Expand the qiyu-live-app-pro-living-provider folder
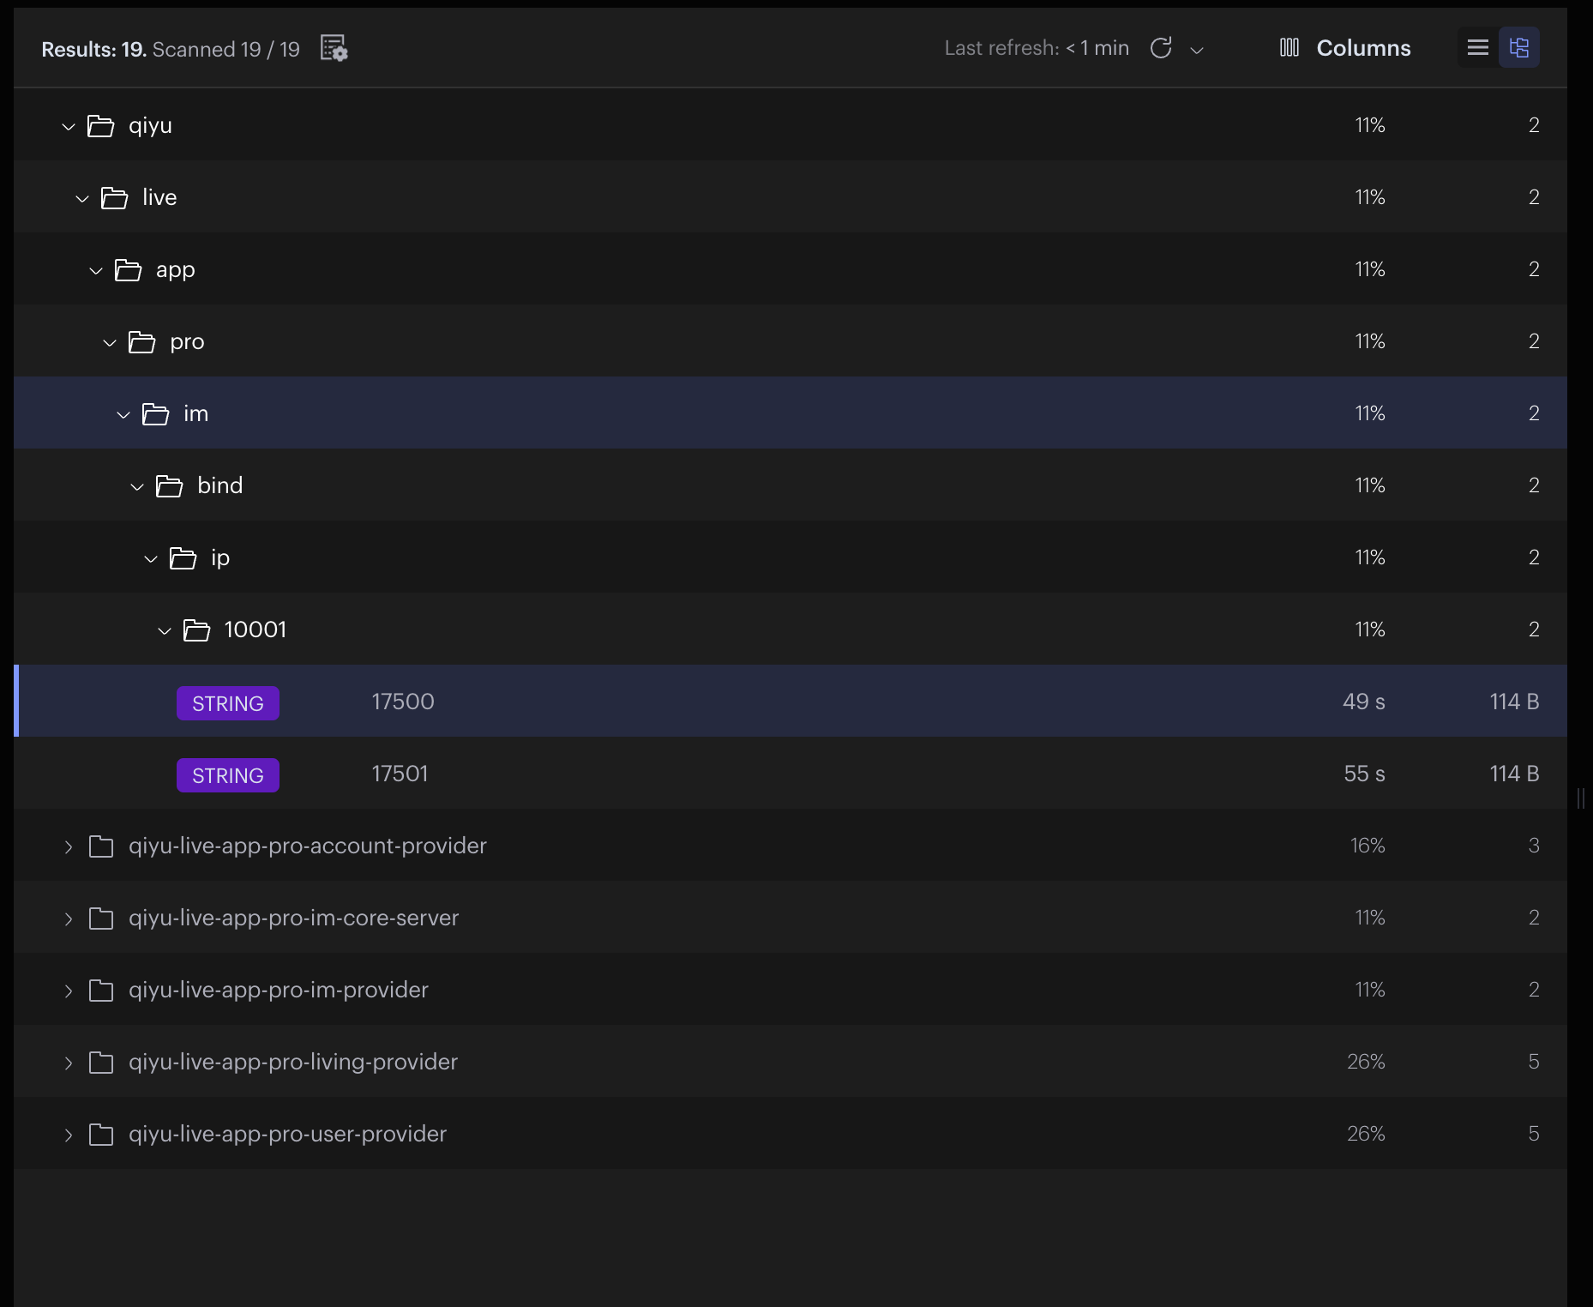This screenshot has height=1307, width=1593. (x=69, y=1063)
